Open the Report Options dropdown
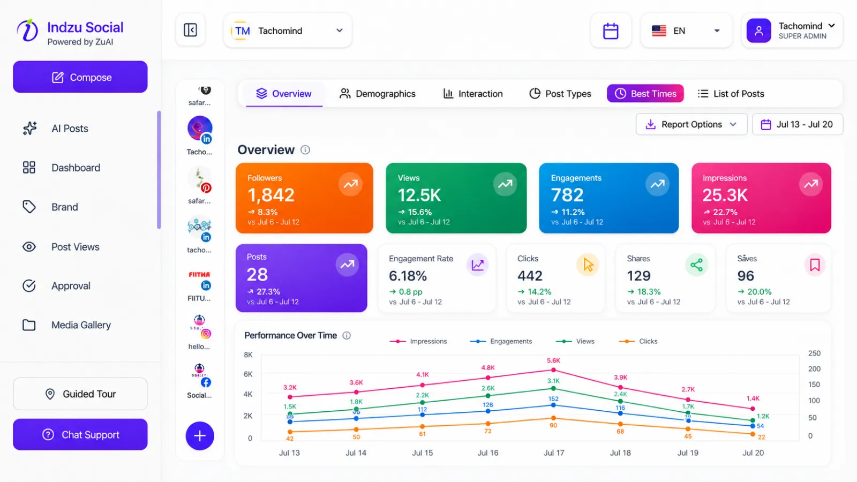857x482 pixels. (x=691, y=124)
